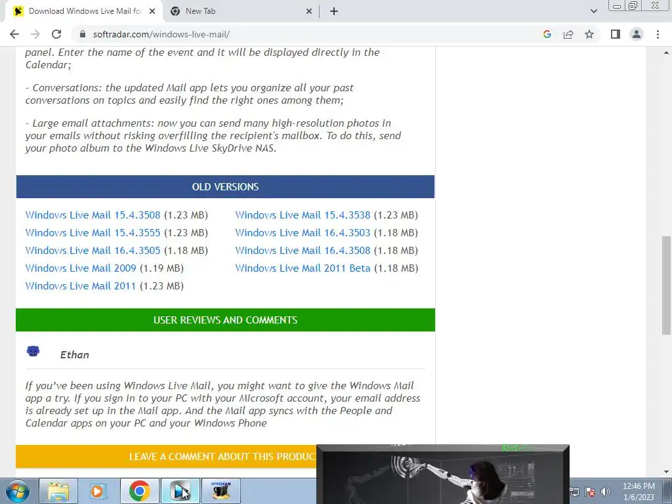The height and width of the screenshot is (504, 672).
Task: View site info via the lock icon
Action: point(83,34)
